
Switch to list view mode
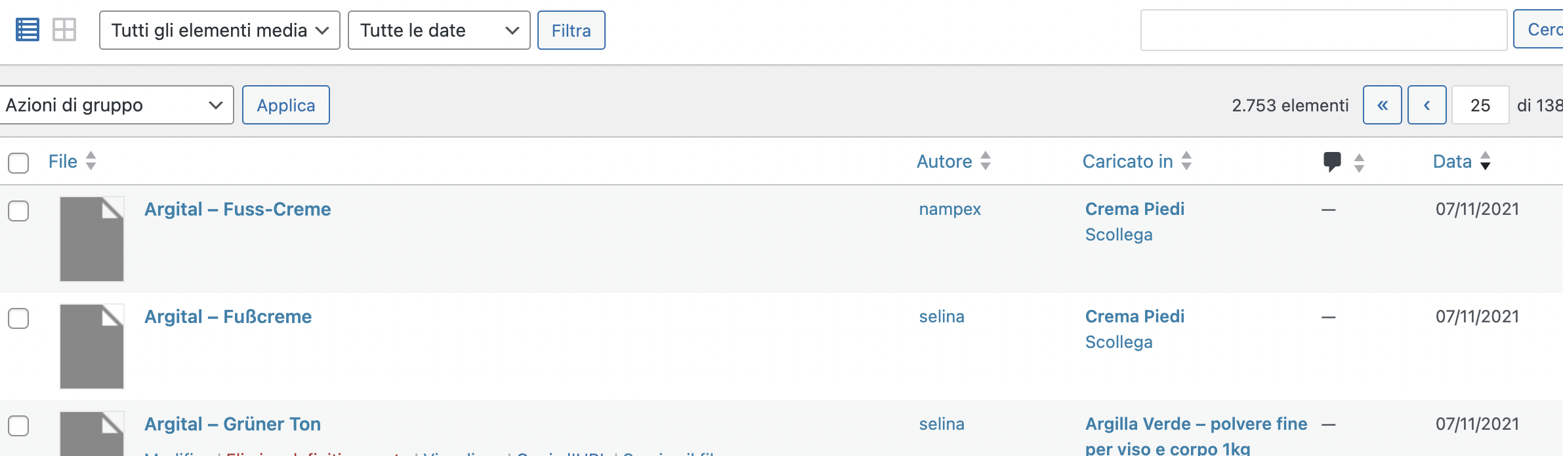pyautogui.click(x=28, y=30)
